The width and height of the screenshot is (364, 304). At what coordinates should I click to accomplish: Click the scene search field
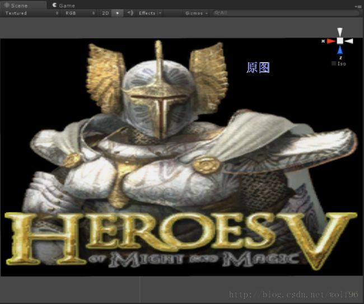pos(286,13)
